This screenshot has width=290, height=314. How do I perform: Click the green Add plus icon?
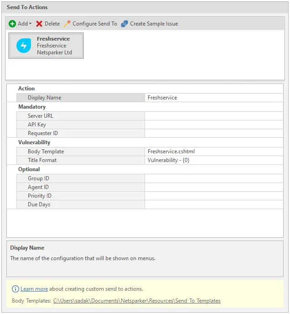(12, 24)
